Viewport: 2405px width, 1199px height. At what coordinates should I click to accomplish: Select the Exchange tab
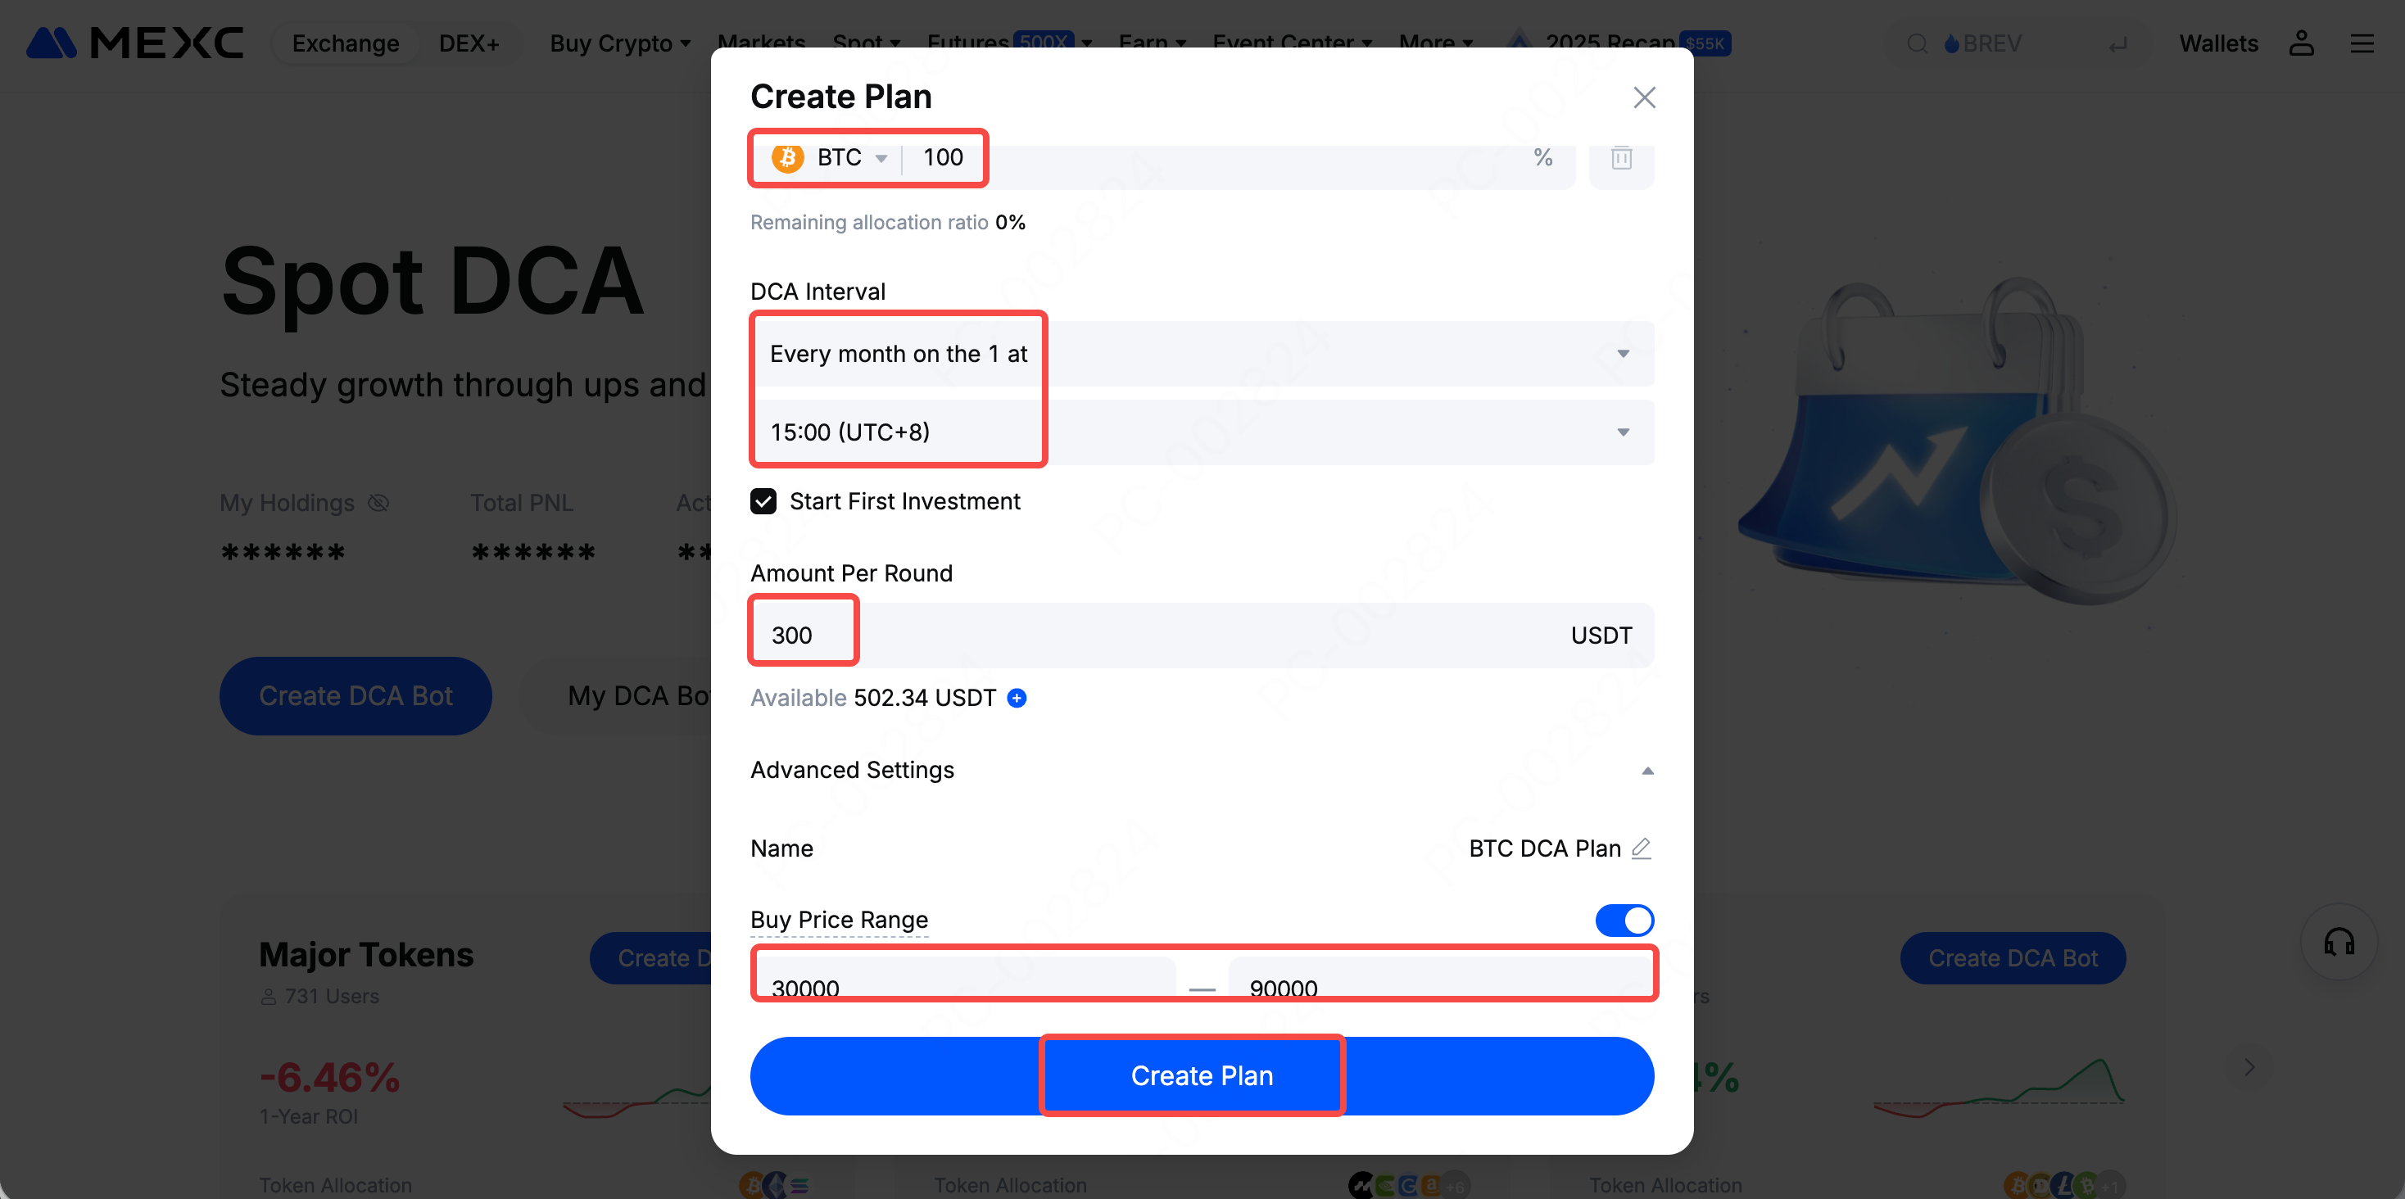point(346,43)
